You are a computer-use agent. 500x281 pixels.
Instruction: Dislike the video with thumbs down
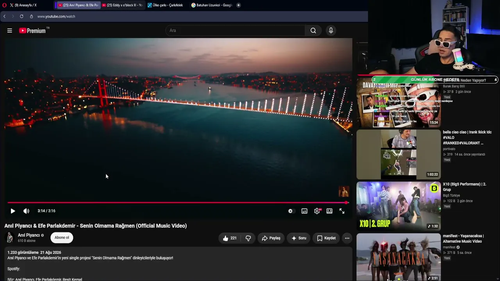[x=248, y=238]
